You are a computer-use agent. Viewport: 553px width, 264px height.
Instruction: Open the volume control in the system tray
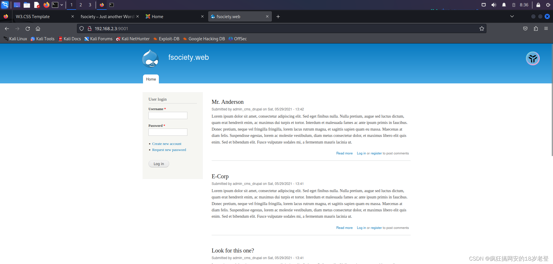494,5
